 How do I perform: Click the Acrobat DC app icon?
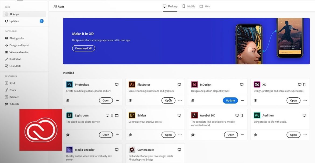pos(194,115)
